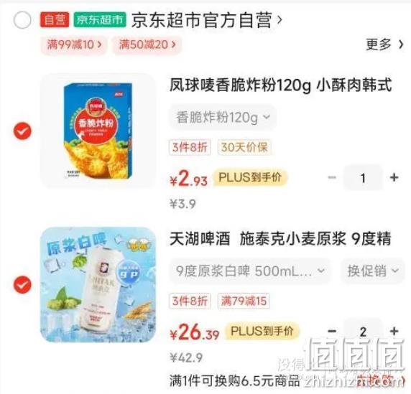Screen dimensions: 411x394
Task: Edit the 香脆炸粉 quantity field showing 1
Action: [363, 178]
